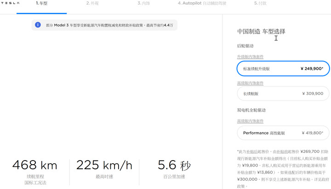The width and height of the screenshot is (331, 189).
Task: Click the Tesla logo
Action: (10, 3)
